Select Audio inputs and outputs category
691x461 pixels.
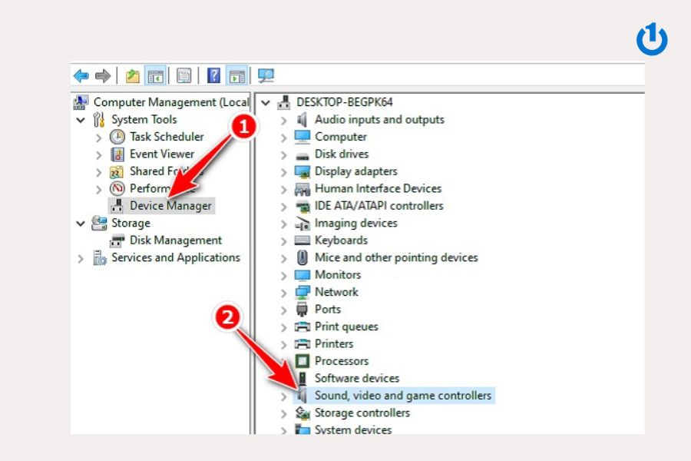coord(379,120)
